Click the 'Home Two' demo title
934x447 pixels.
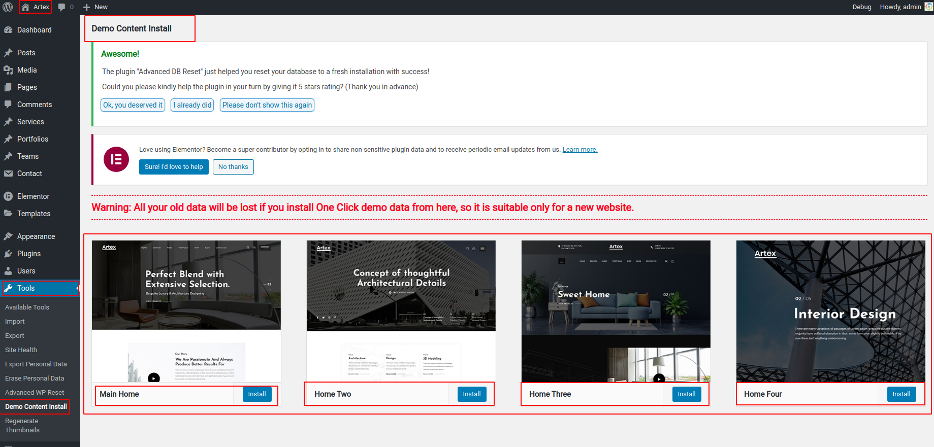coord(333,394)
